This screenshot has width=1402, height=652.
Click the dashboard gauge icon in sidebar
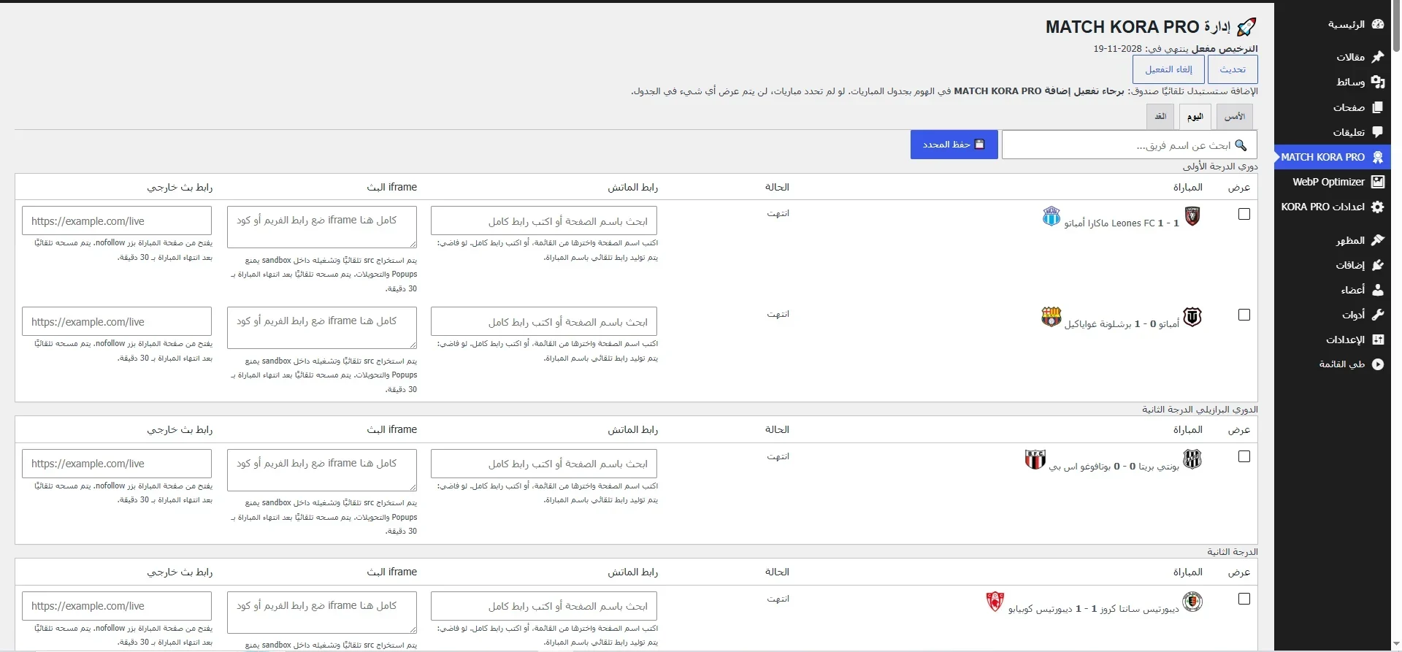[1378, 24]
